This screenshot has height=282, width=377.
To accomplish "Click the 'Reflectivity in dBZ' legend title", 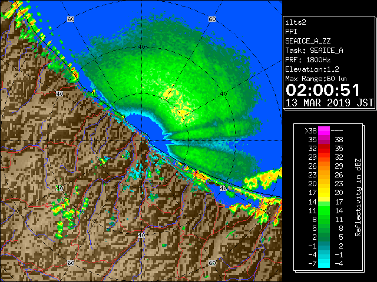I will click(358, 197).
